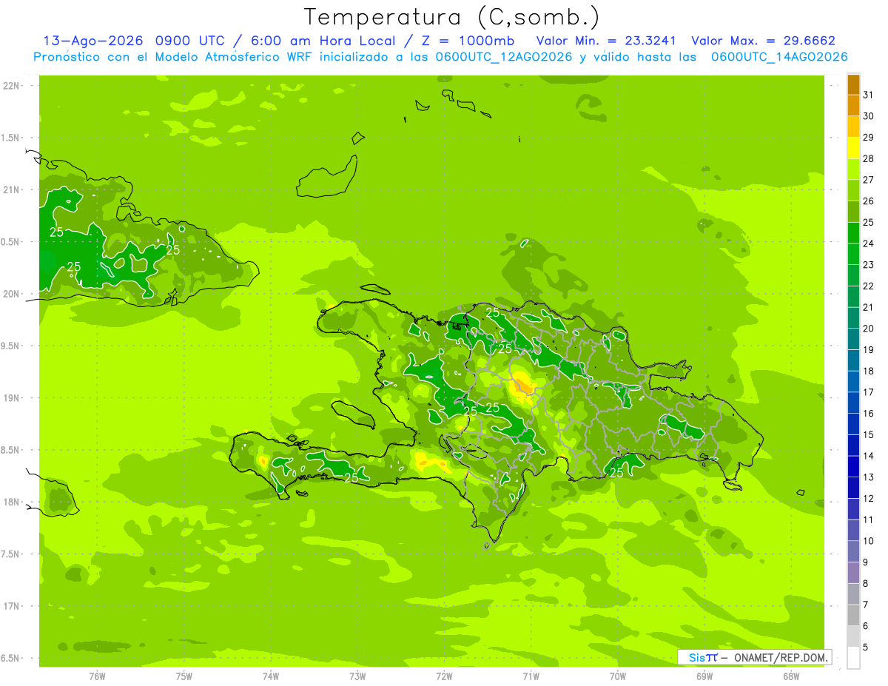The width and height of the screenshot is (888, 686).
Task: Click the legend value 20
Action: [x=868, y=328]
